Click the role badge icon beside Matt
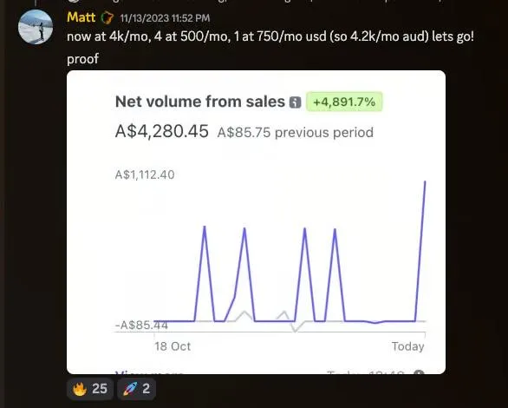Viewport: 508px width, 408px height. pyautogui.click(x=107, y=17)
